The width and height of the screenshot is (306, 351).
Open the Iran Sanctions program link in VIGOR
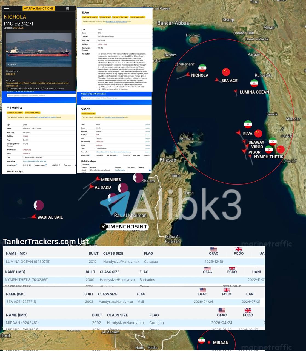point(120,170)
